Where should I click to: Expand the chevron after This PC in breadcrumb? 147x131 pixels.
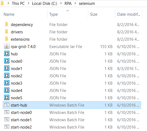[28, 3]
